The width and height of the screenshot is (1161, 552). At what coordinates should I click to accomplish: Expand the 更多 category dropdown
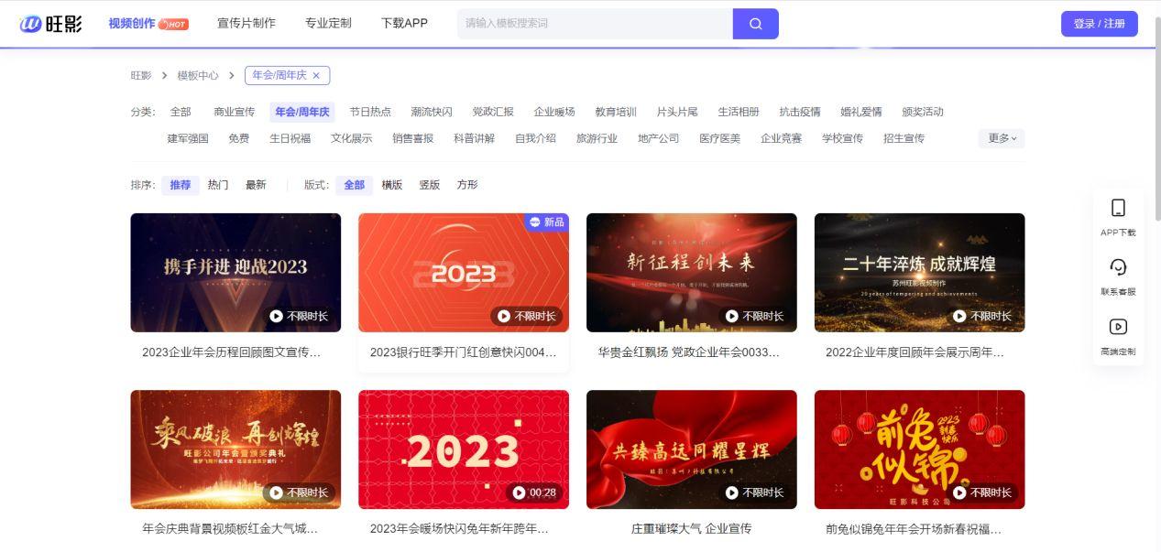click(x=1001, y=138)
